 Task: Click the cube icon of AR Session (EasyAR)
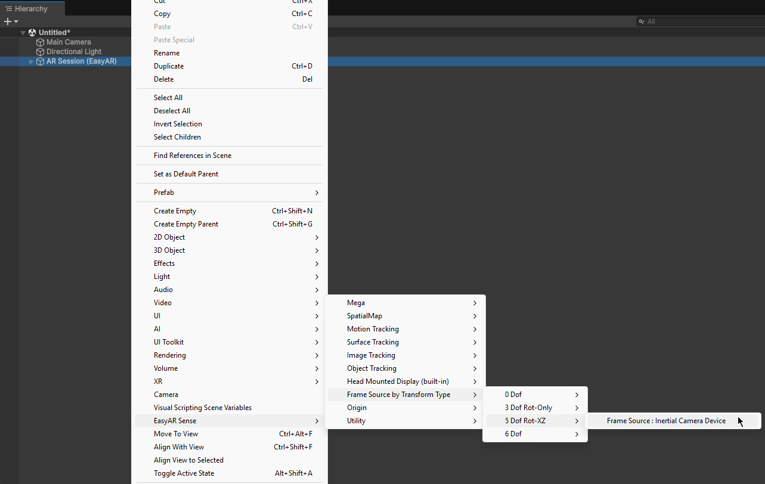pos(41,61)
